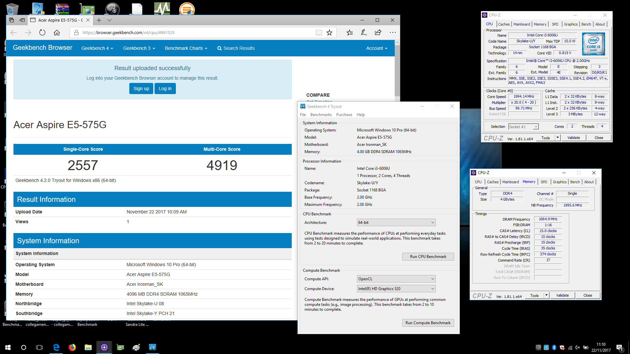Screen dimensions: 630x354
Task: Click the Bluetooth tray icon
Action: 554,347
